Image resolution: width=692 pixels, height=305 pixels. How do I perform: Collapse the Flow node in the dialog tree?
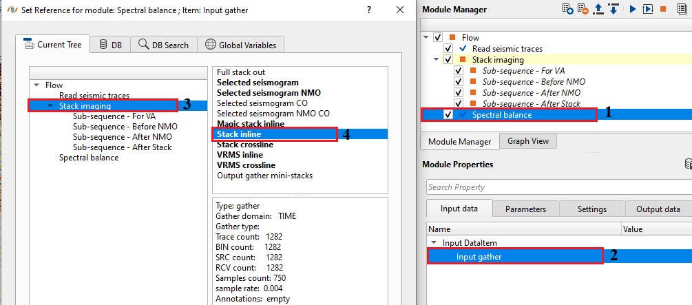coord(36,85)
